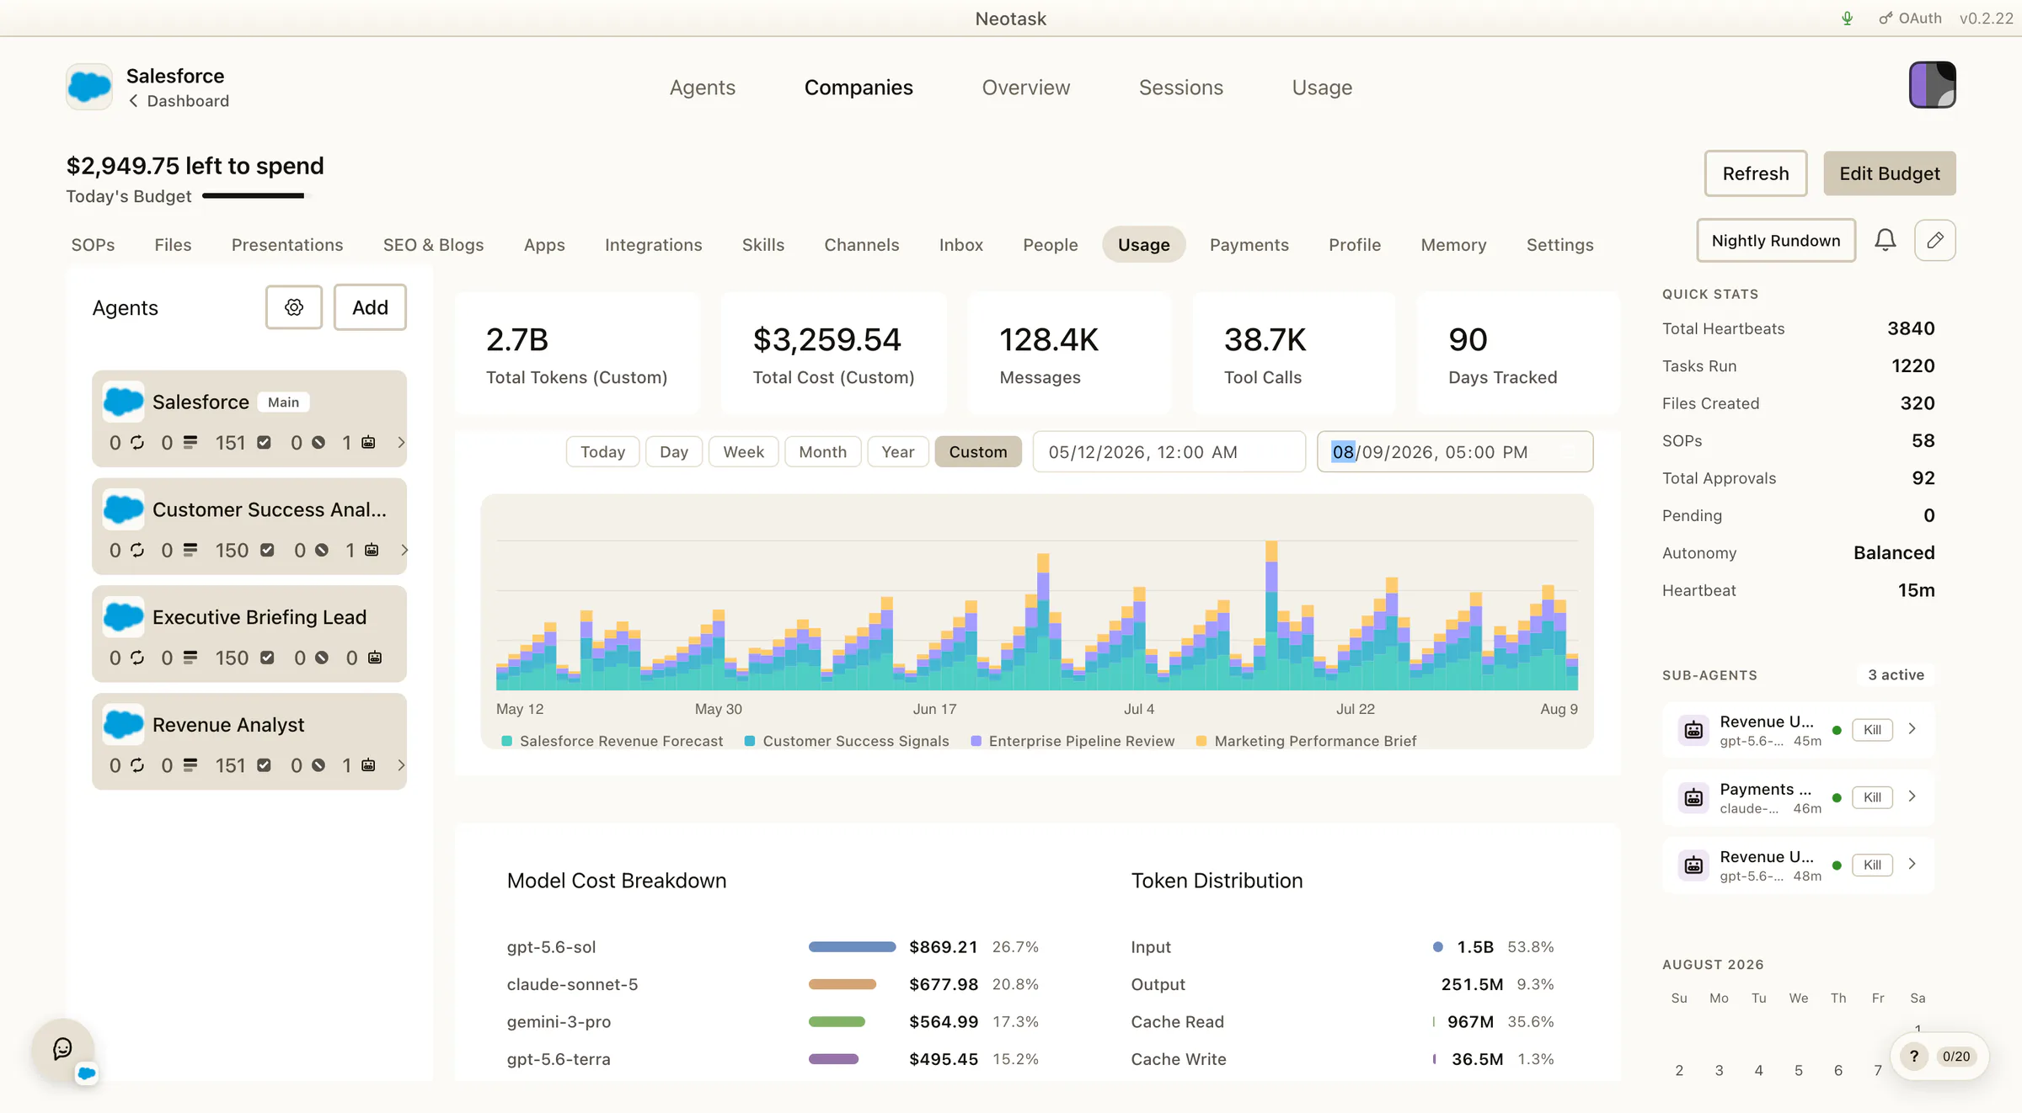Click the Revenue Analyst cloud icon

click(124, 725)
